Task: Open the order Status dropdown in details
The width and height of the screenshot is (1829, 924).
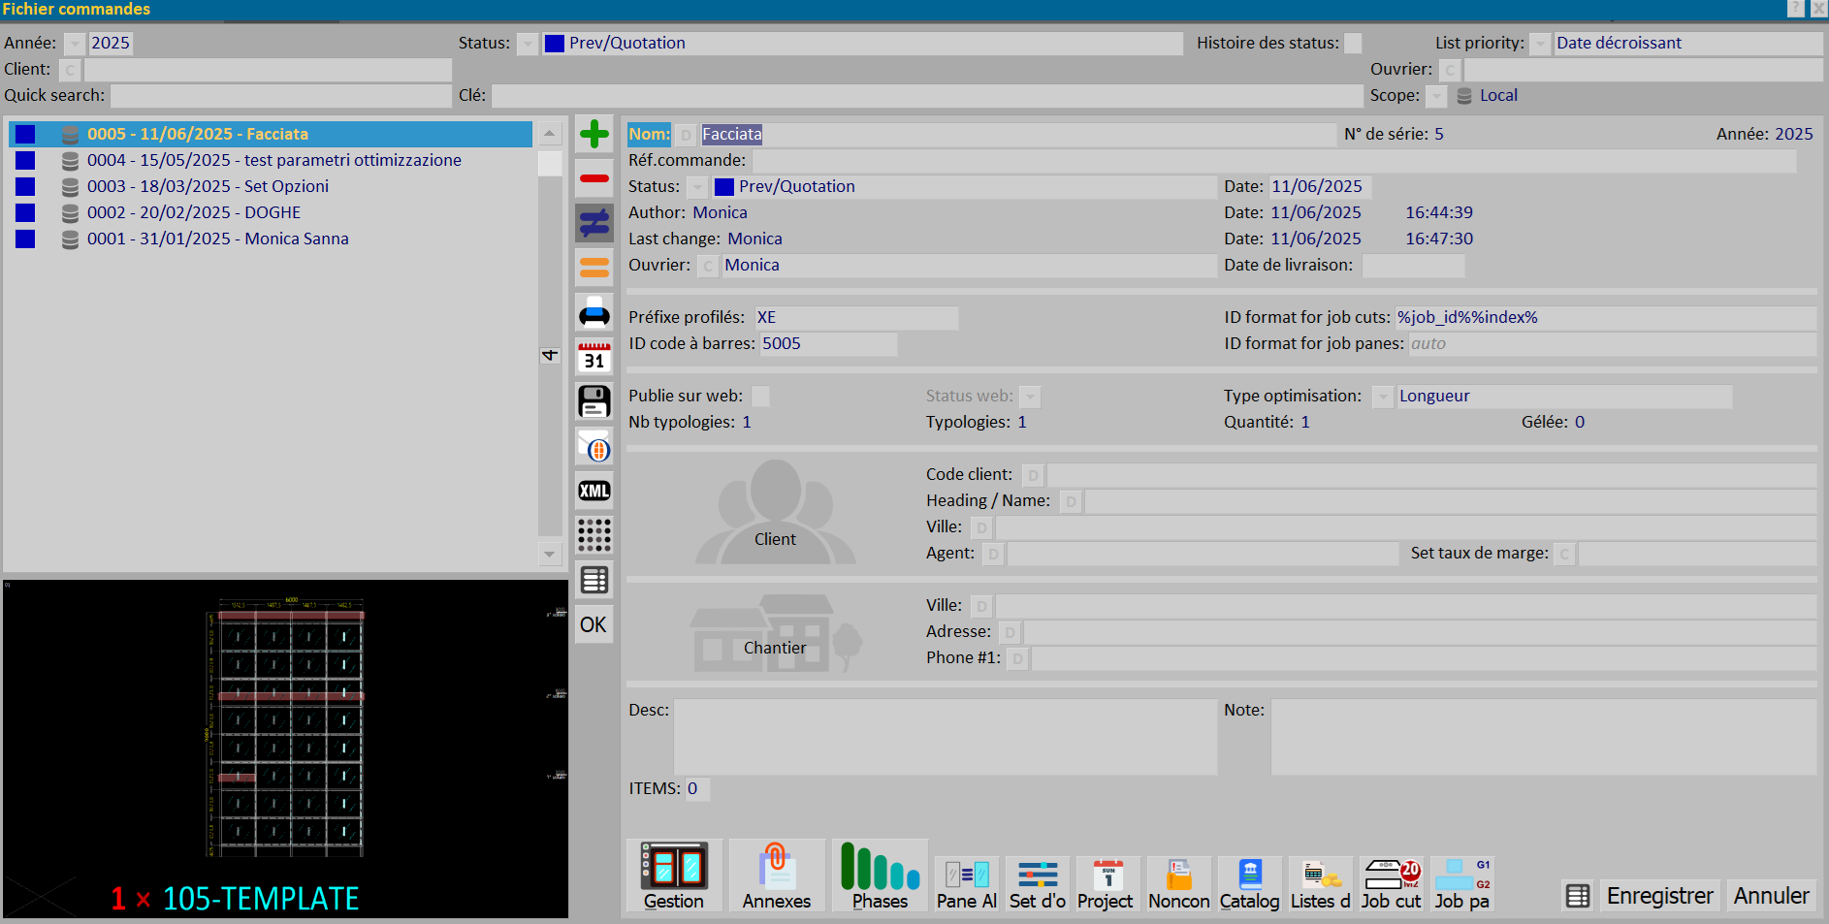Action: point(697,187)
